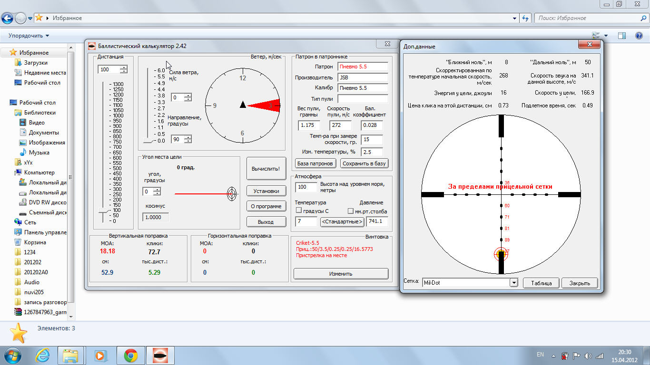Launch Internet Explorer from the taskbar

(x=43, y=355)
